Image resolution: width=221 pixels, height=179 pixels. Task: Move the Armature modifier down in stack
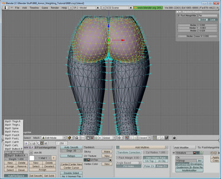(215, 153)
